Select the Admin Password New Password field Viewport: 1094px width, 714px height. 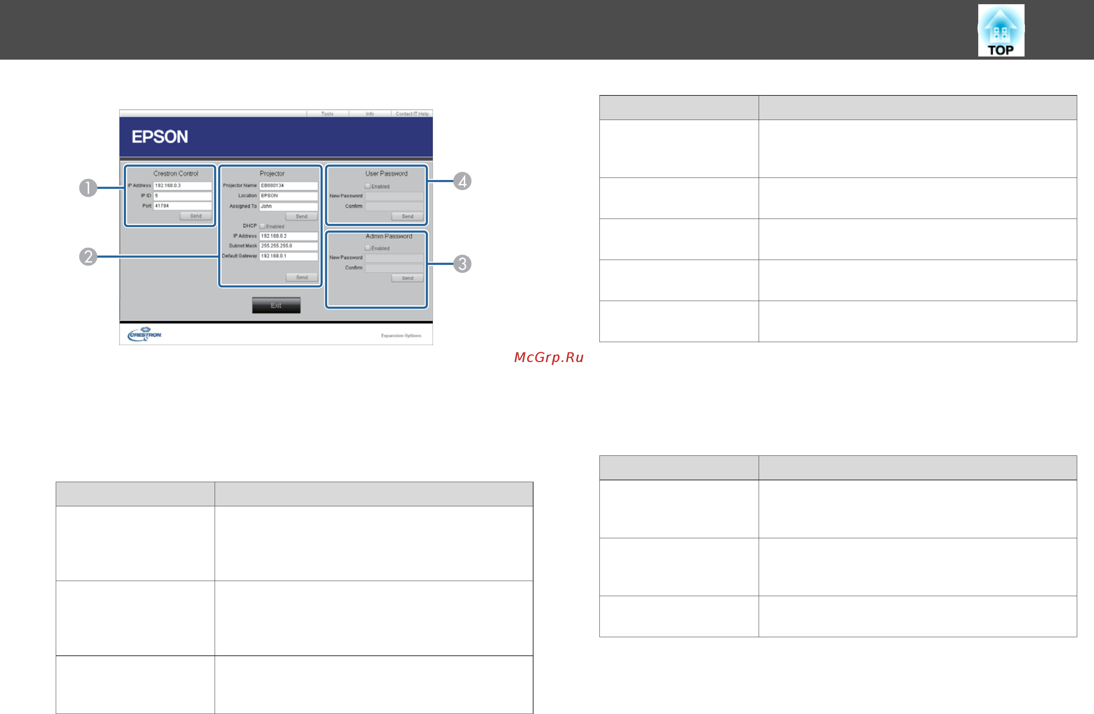(394, 258)
